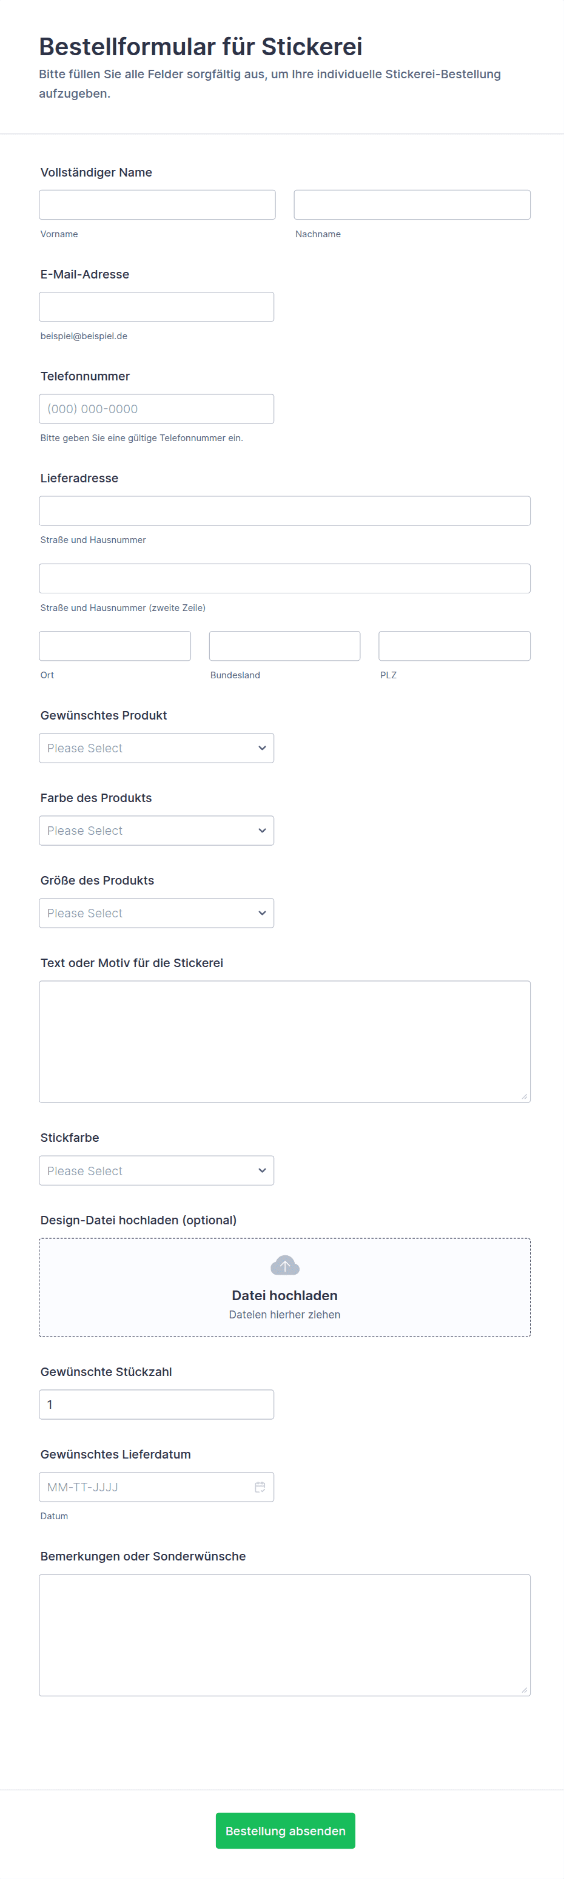
Task: Open the Farbe des Produkts dropdown
Action: click(156, 831)
